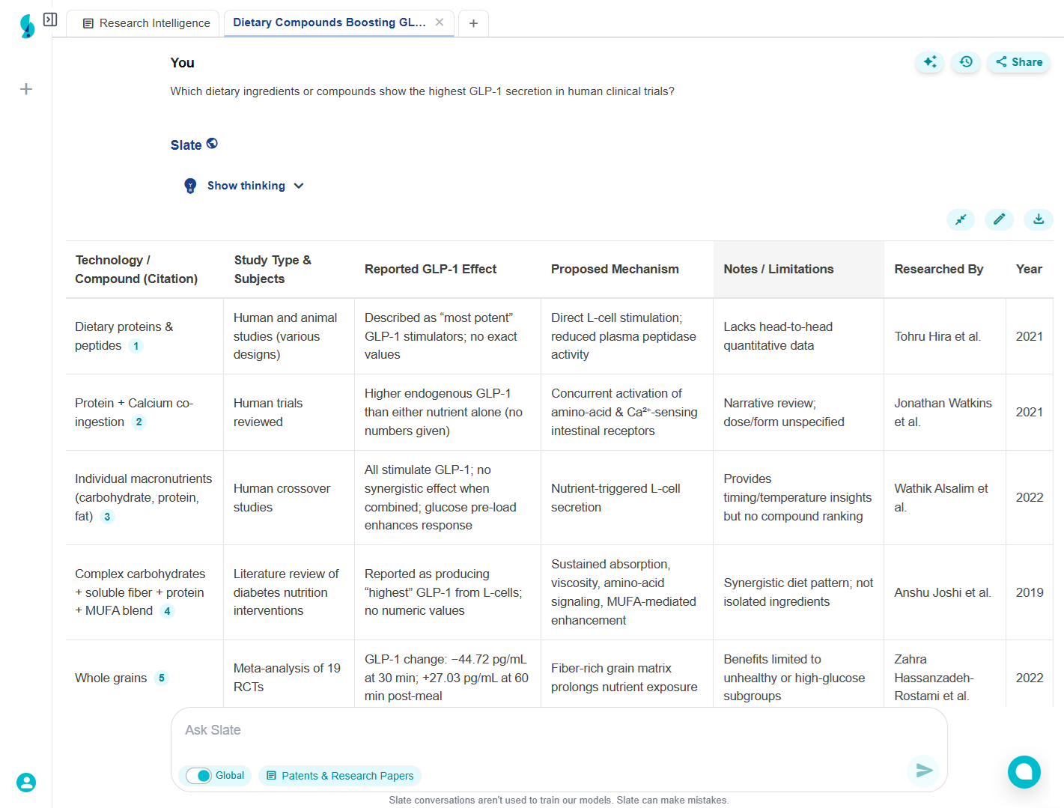1064x808 pixels.
Task: Open citation 5 next to Whole grains
Action: coord(161,678)
